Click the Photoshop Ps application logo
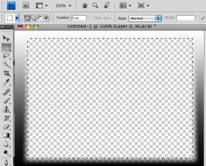The width and height of the screenshot is (206, 166). click(11, 6)
